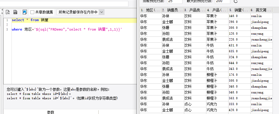Select the 140.0 sales cell
The width and height of the screenshot is (279, 114).
[x=239, y=16]
